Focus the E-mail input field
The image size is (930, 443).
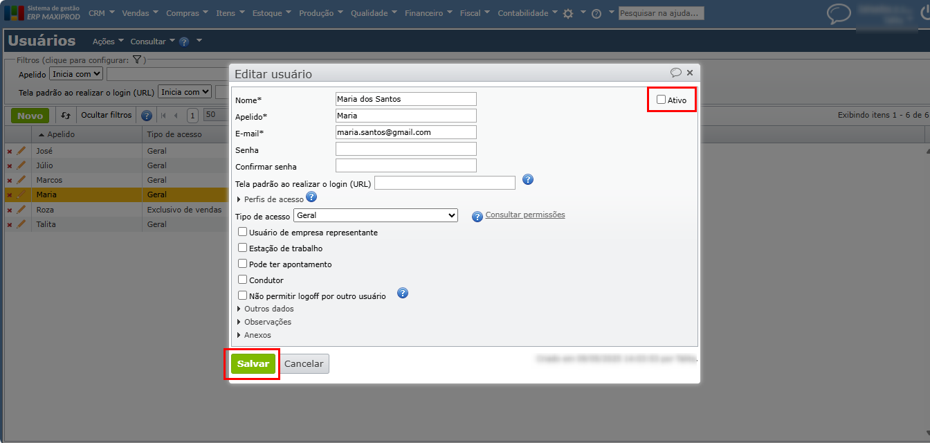click(x=406, y=132)
